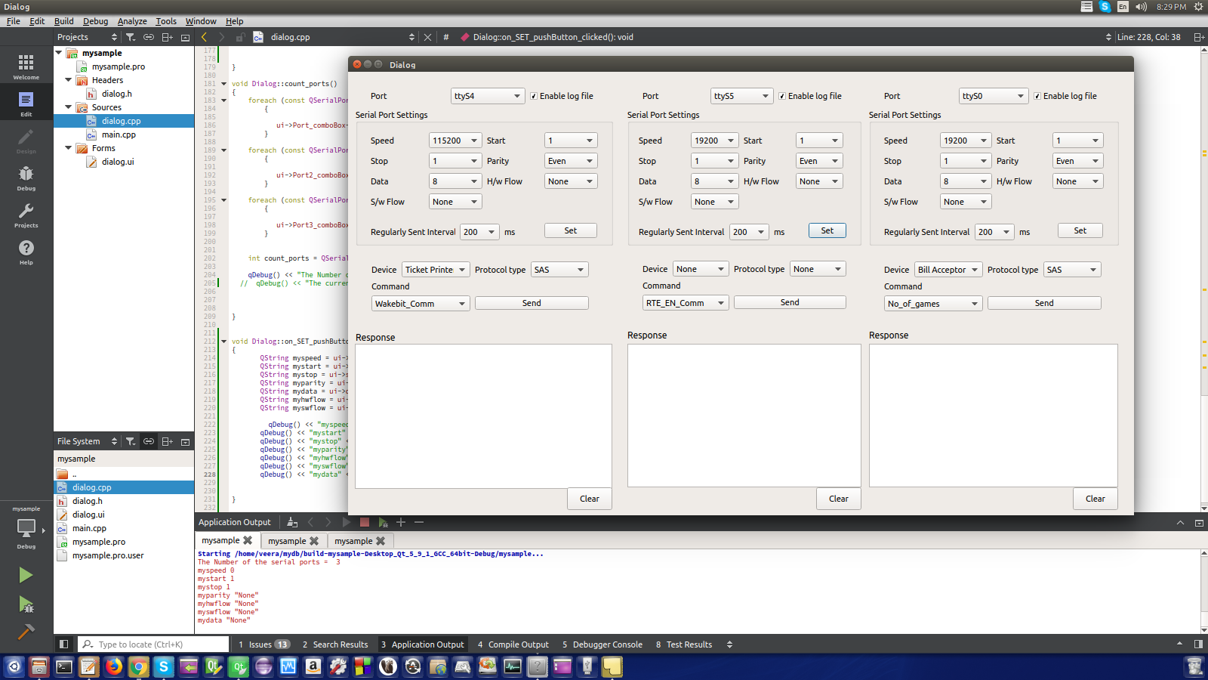Open the Bill Acceptor device dropdown
Screen dimensions: 1208x680
pyautogui.click(x=948, y=270)
